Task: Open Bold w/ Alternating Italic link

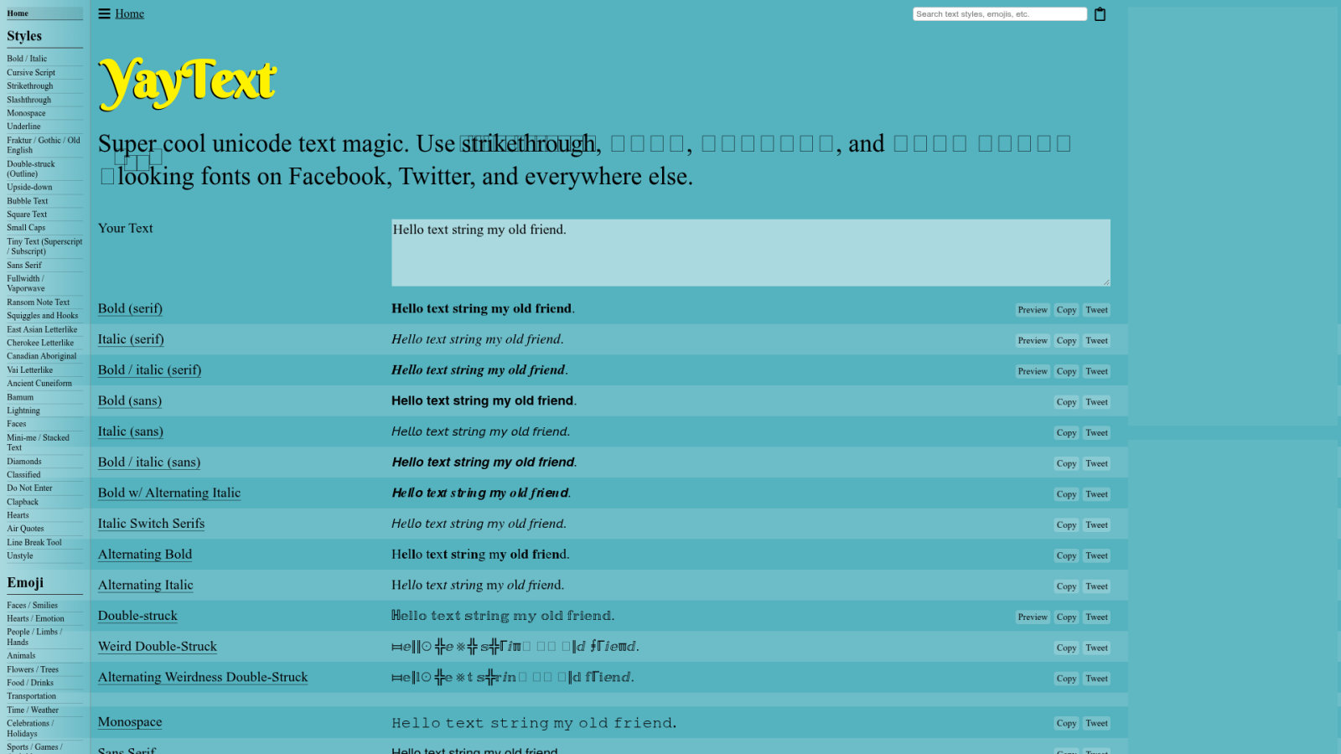Action: click(169, 493)
